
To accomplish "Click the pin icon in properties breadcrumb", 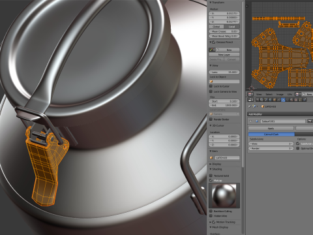I will [249, 106].
